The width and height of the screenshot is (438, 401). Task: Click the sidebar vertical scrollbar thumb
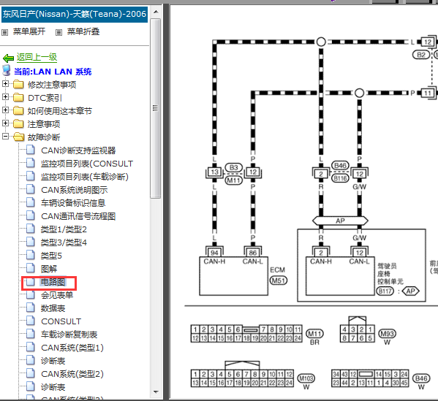[x=156, y=108]
